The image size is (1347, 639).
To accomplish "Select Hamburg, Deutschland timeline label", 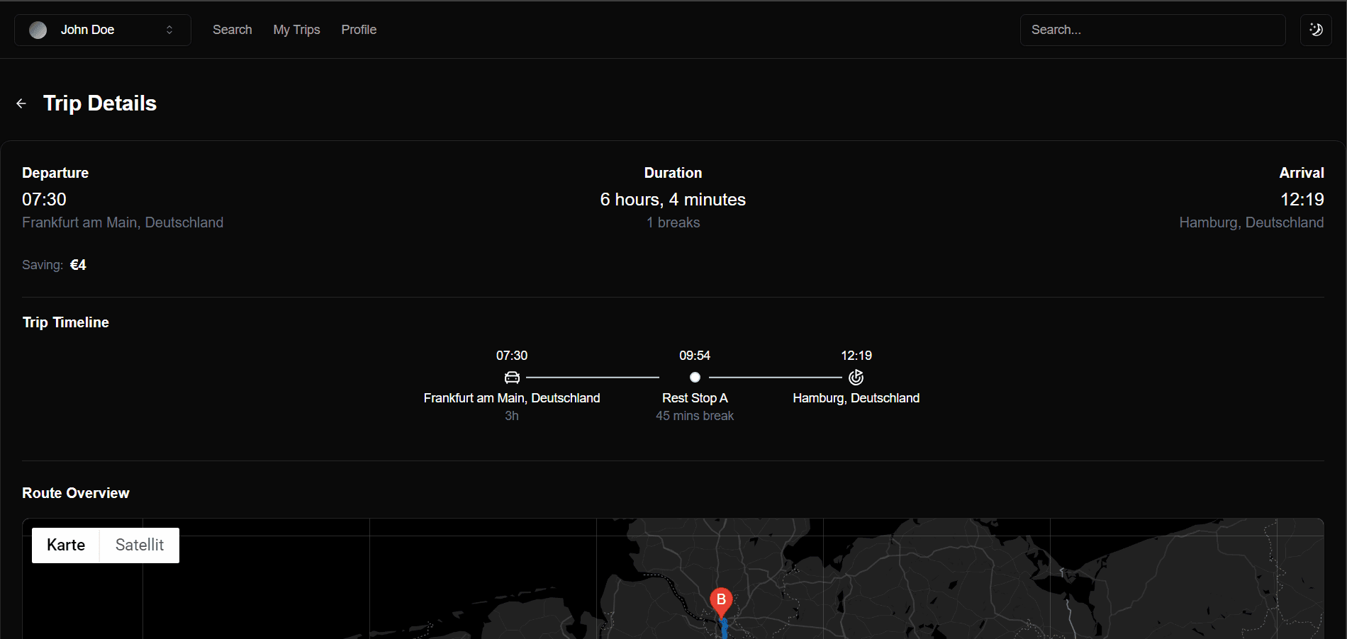I will [x=856, y=398].
